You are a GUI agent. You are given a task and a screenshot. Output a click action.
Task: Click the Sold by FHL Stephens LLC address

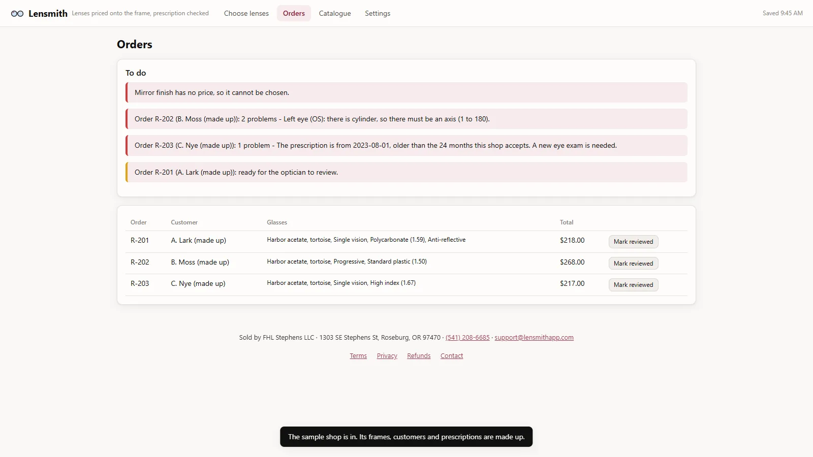click(340, 338)
